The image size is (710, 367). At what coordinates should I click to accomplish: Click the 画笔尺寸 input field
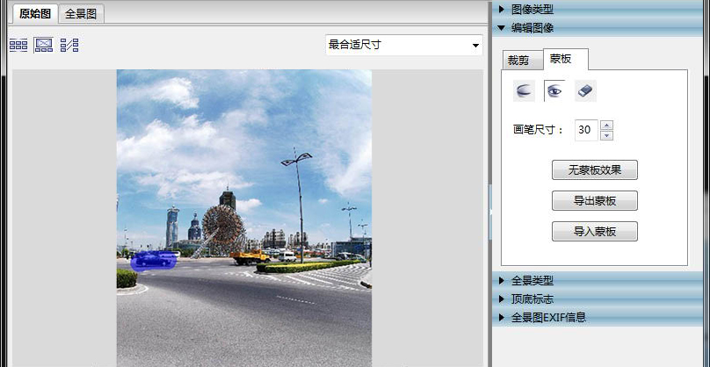pyautogui.click(x=585, y=130)
